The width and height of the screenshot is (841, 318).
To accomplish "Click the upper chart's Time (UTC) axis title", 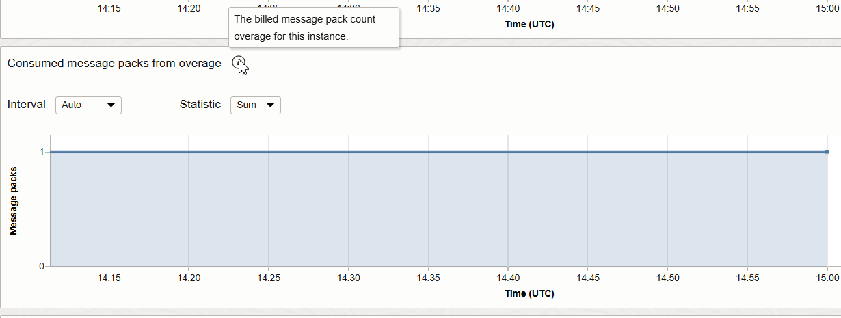I will point(529,25).
